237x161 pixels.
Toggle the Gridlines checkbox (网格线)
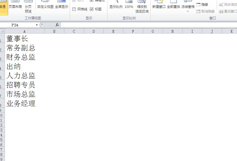point(74,9)
